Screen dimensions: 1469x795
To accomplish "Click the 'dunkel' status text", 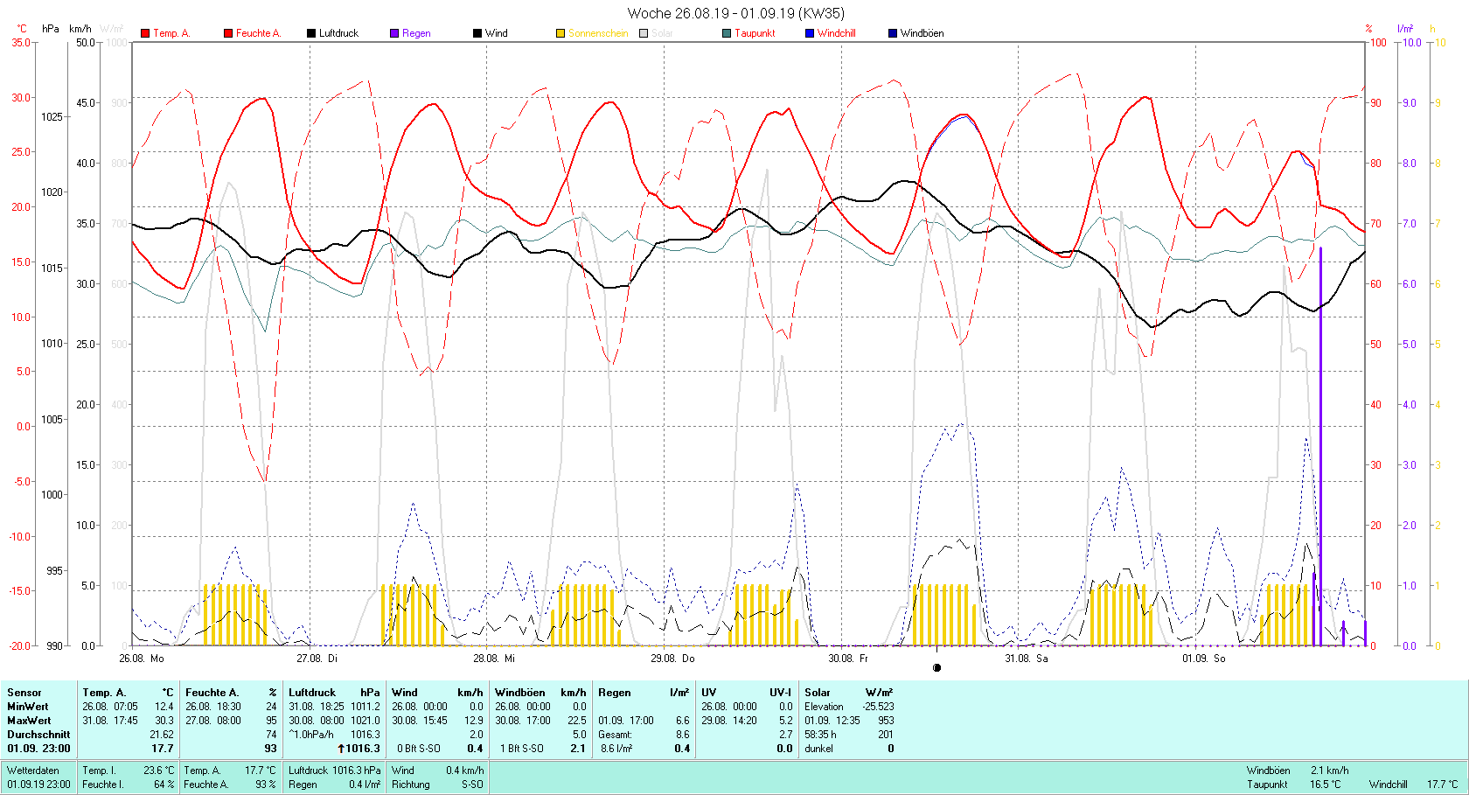I will click(819, 749).
